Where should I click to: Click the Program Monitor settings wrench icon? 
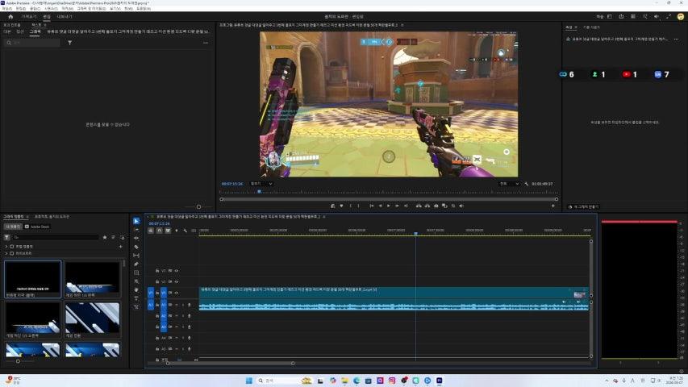point(526,184)
